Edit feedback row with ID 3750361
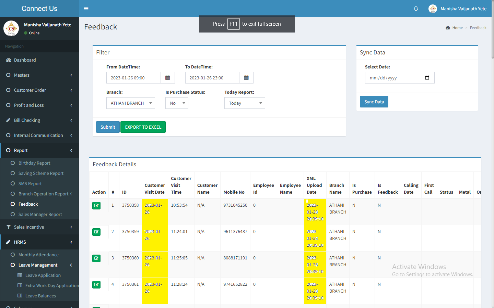The height and width of the screenshot is (308, 494). [x=96, y=285]
